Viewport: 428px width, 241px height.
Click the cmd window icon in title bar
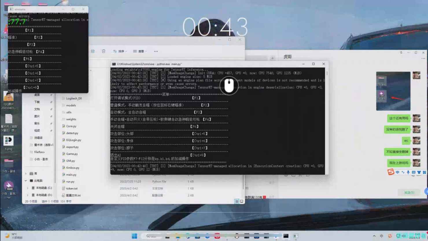tap(114, 64)
